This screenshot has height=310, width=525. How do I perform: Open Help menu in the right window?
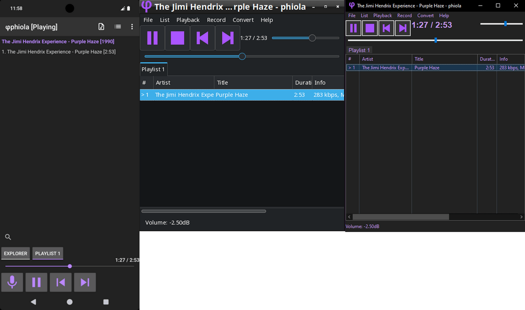[x=444, y=15]
